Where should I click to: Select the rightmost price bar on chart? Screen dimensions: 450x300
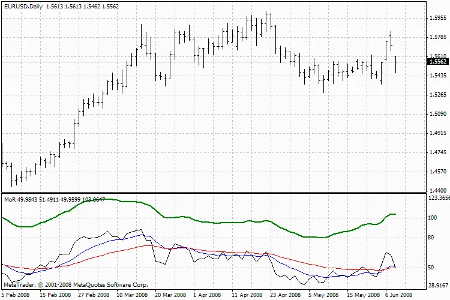pyautogui.click(x=395, y=65)
